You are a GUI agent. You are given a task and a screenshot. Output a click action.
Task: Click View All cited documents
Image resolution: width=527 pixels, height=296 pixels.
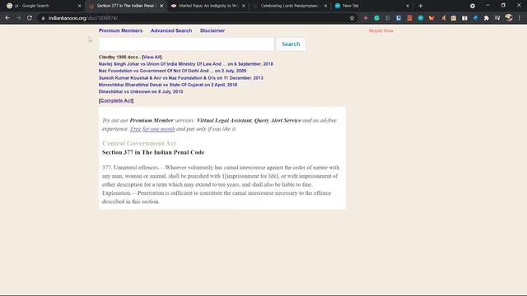coord(152,57)
